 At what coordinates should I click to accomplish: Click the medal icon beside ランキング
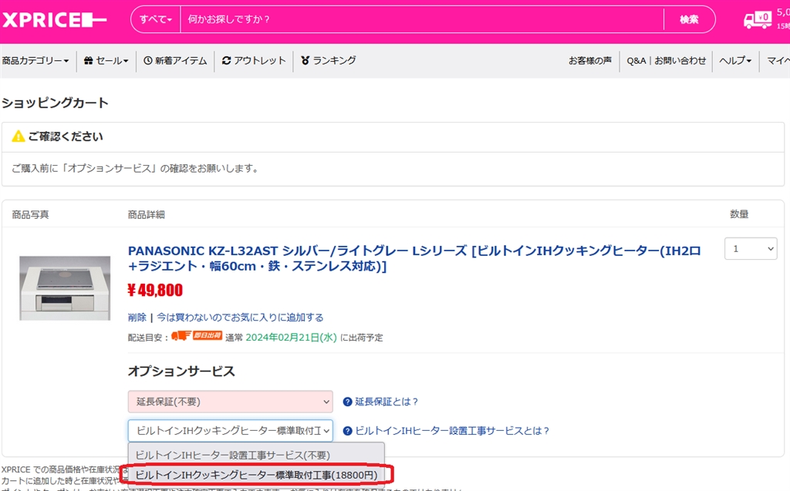305,60
